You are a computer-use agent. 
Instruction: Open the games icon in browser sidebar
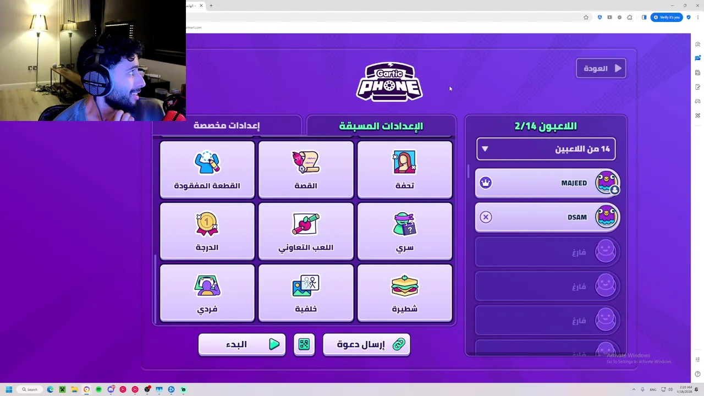pos(697,101)
